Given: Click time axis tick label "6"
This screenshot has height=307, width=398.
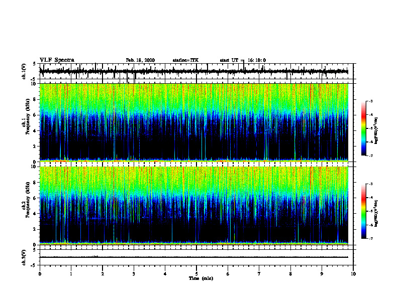Looking at the screenshot, I should (228, 274).
